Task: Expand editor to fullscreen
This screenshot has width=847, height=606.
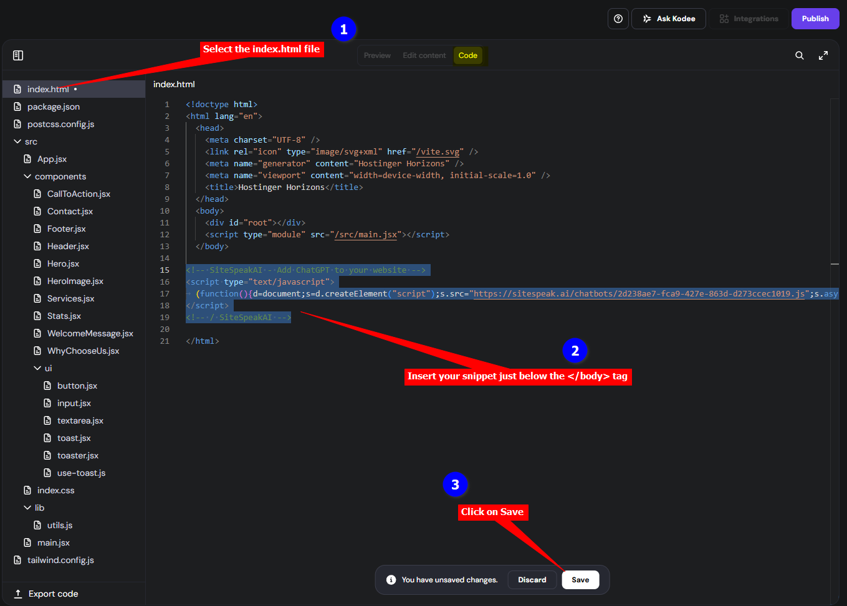Action: tap(823, 55)
